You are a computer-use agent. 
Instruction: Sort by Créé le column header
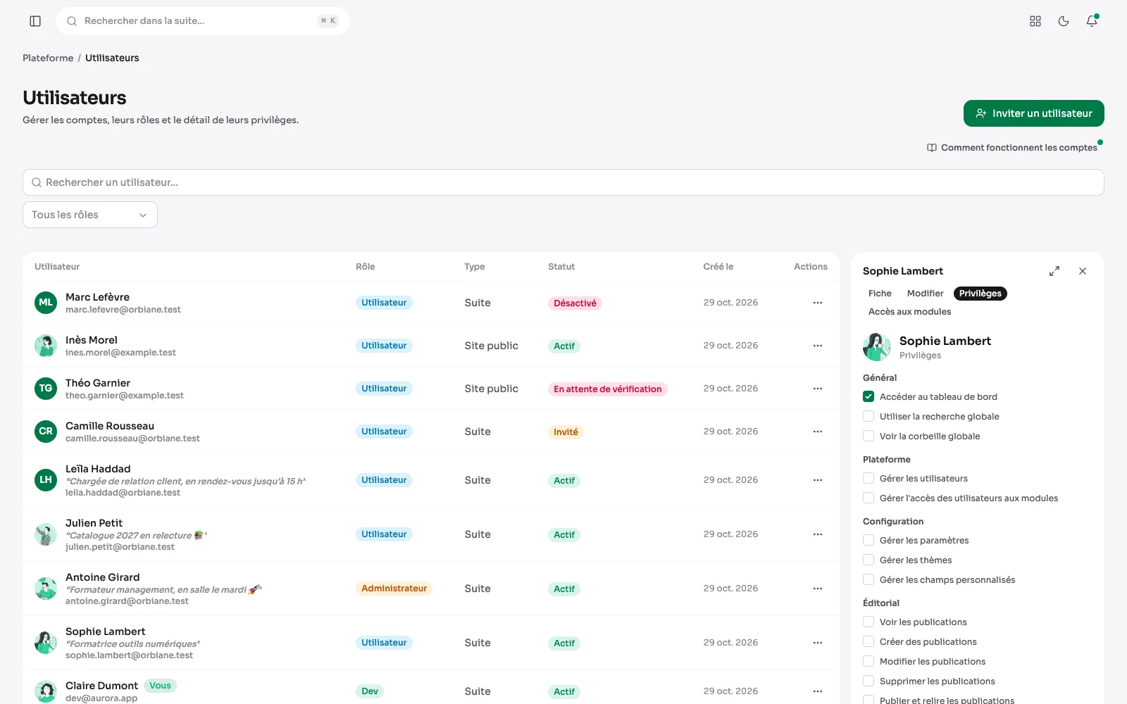(x=718, y=267)
